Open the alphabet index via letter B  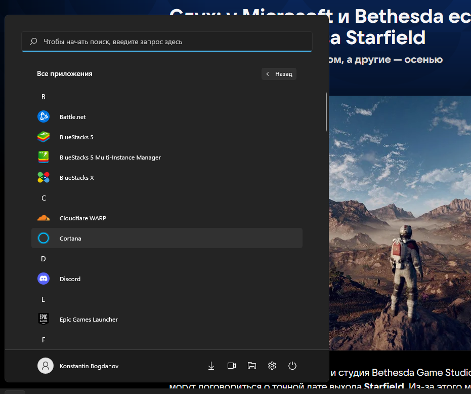click(44, 97)
